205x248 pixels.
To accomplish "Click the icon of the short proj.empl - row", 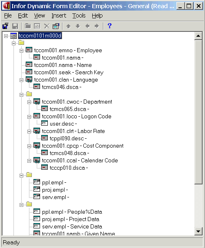I will click(x=37, y=189).
